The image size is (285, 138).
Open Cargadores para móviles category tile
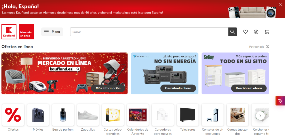tap(163, 115)
